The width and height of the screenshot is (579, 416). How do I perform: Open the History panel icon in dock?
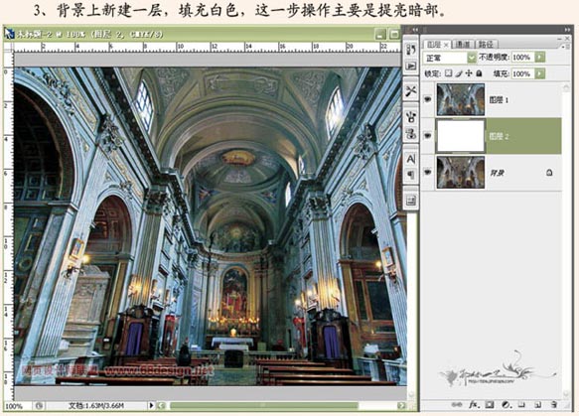coord(410,50)
